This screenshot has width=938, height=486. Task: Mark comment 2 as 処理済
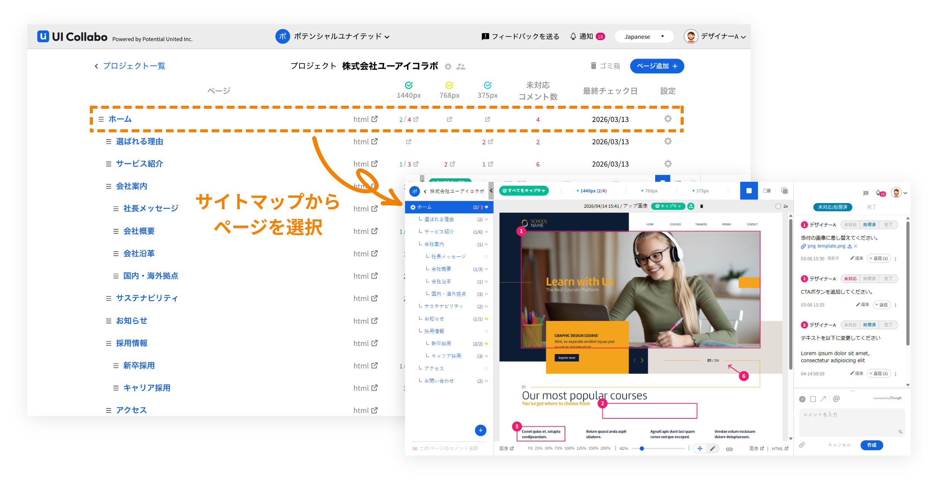tap(870, 278)
